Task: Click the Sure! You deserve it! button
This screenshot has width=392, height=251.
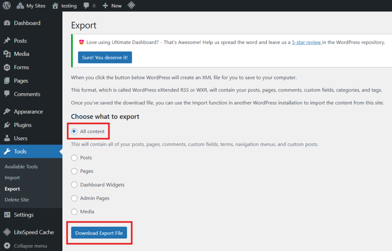Action: 105,57
